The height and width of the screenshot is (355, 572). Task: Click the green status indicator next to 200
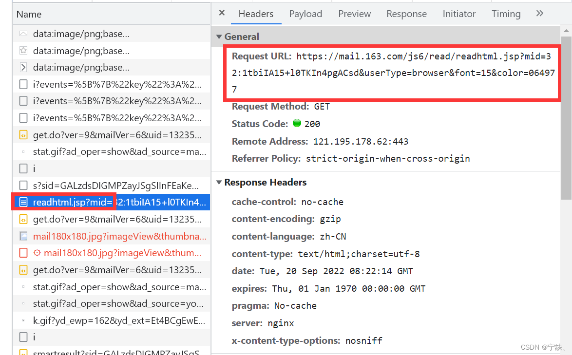297,123
